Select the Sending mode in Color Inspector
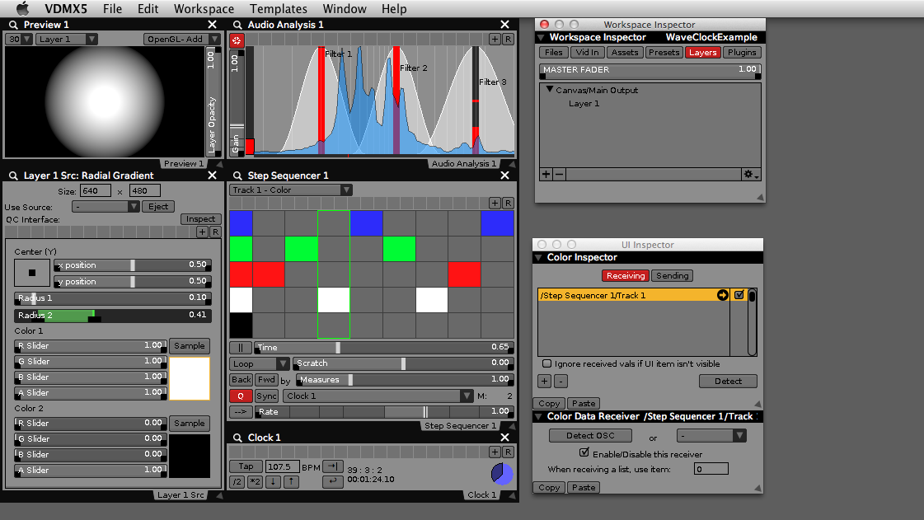 pyautogui.click(x=673, y=275)
